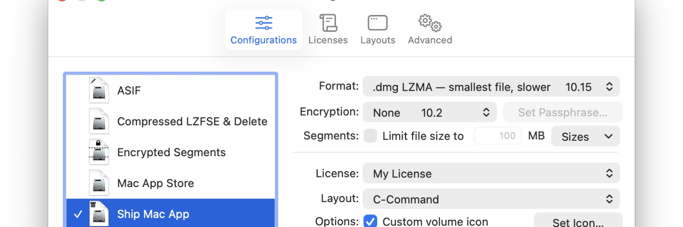
Task: Select the Encrypted Segments configuration
Action: pyautogui.click(x=171, y=152)
